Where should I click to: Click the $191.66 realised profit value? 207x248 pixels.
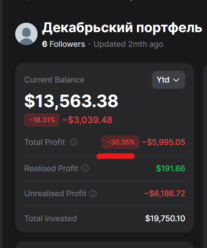tap(171, 168)
